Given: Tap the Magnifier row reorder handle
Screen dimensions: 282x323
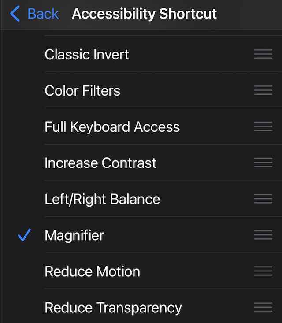Looking at the screenshot, I should [263, 235].
